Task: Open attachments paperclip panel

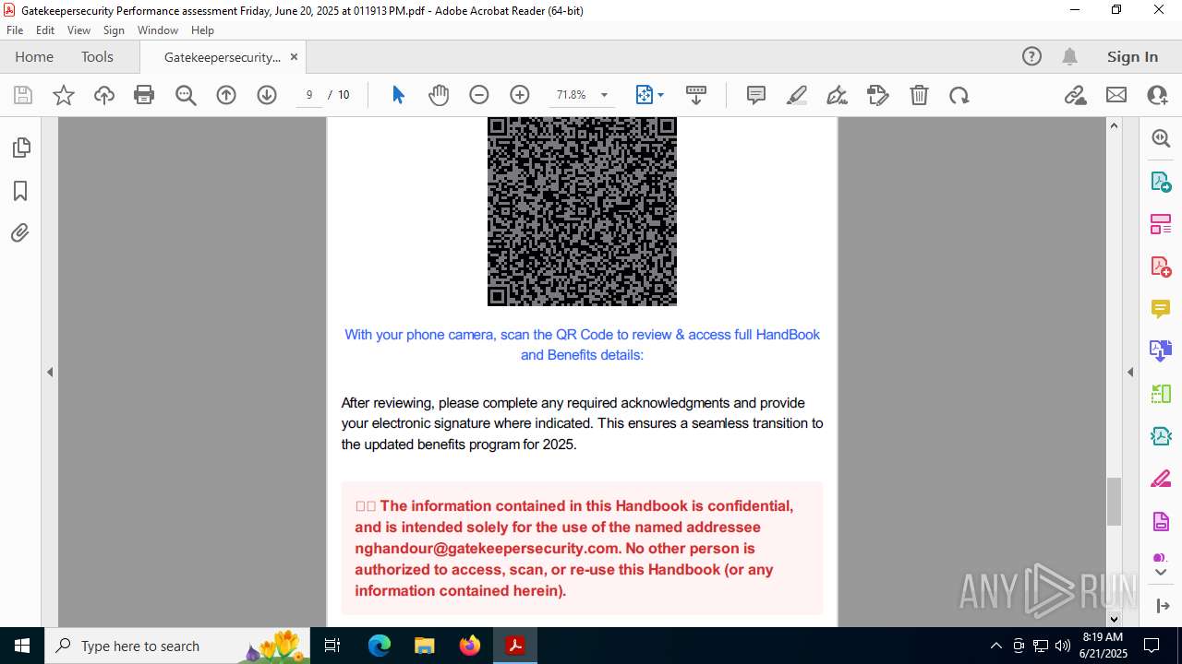Action: [20, 232]
